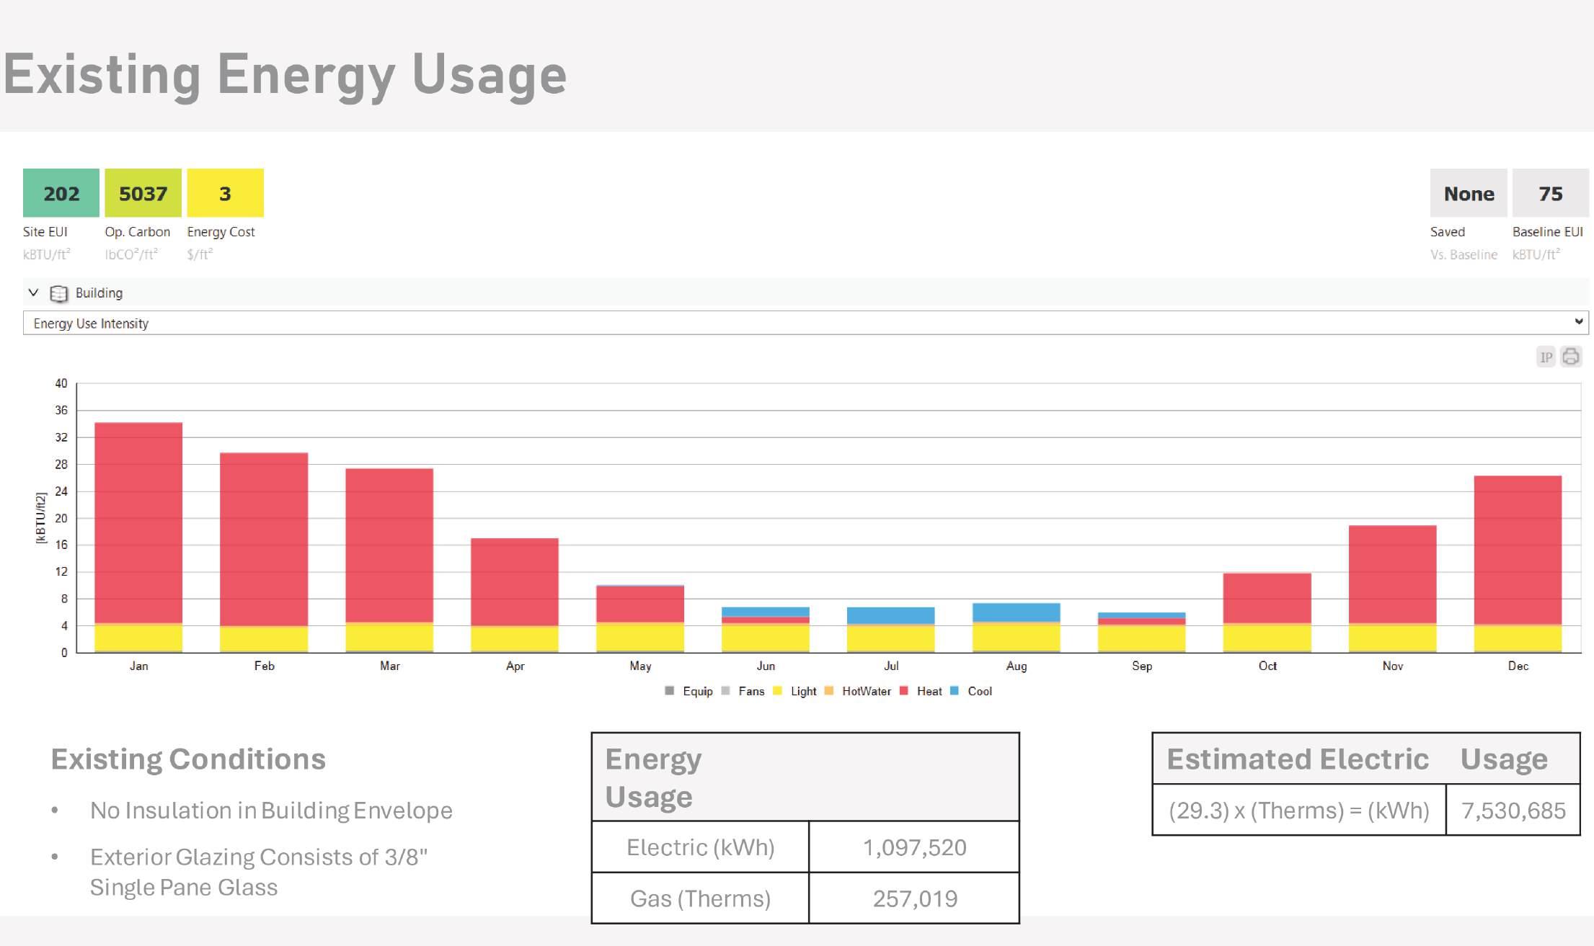
Task: Select the Site EUI 202 tile
Action: 61,193
